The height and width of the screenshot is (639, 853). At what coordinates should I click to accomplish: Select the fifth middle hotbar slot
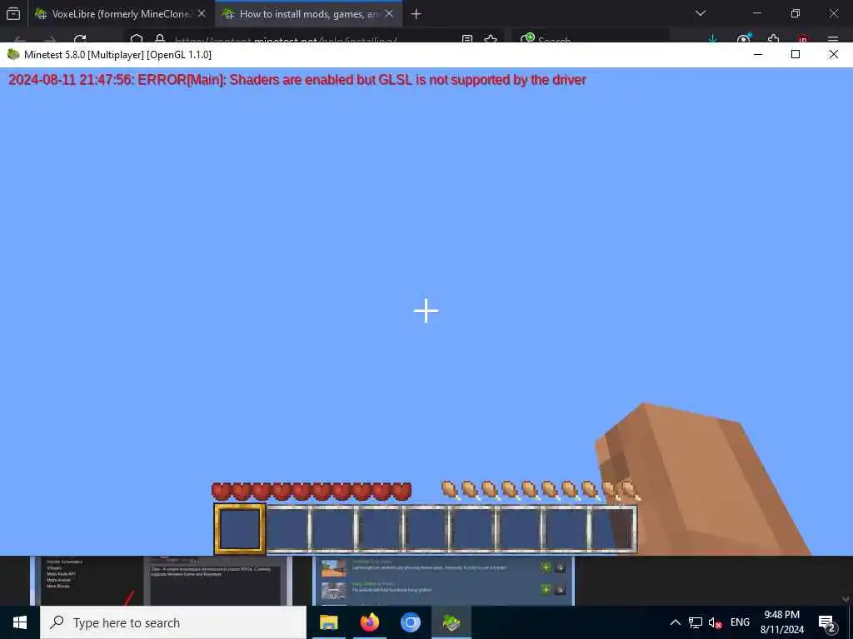[x=426, y=528]
